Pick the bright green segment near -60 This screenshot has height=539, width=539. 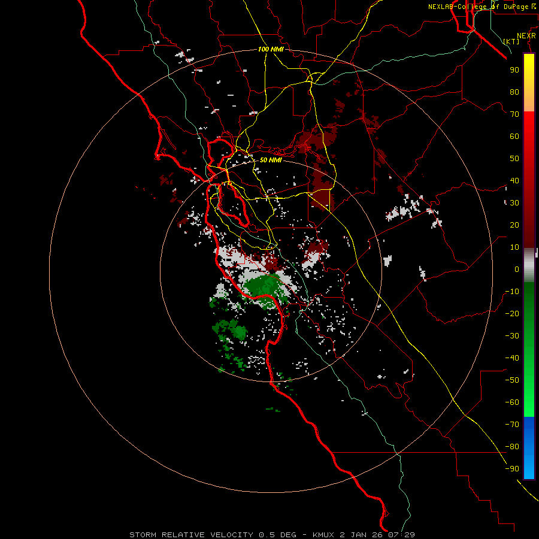[529, 404]
